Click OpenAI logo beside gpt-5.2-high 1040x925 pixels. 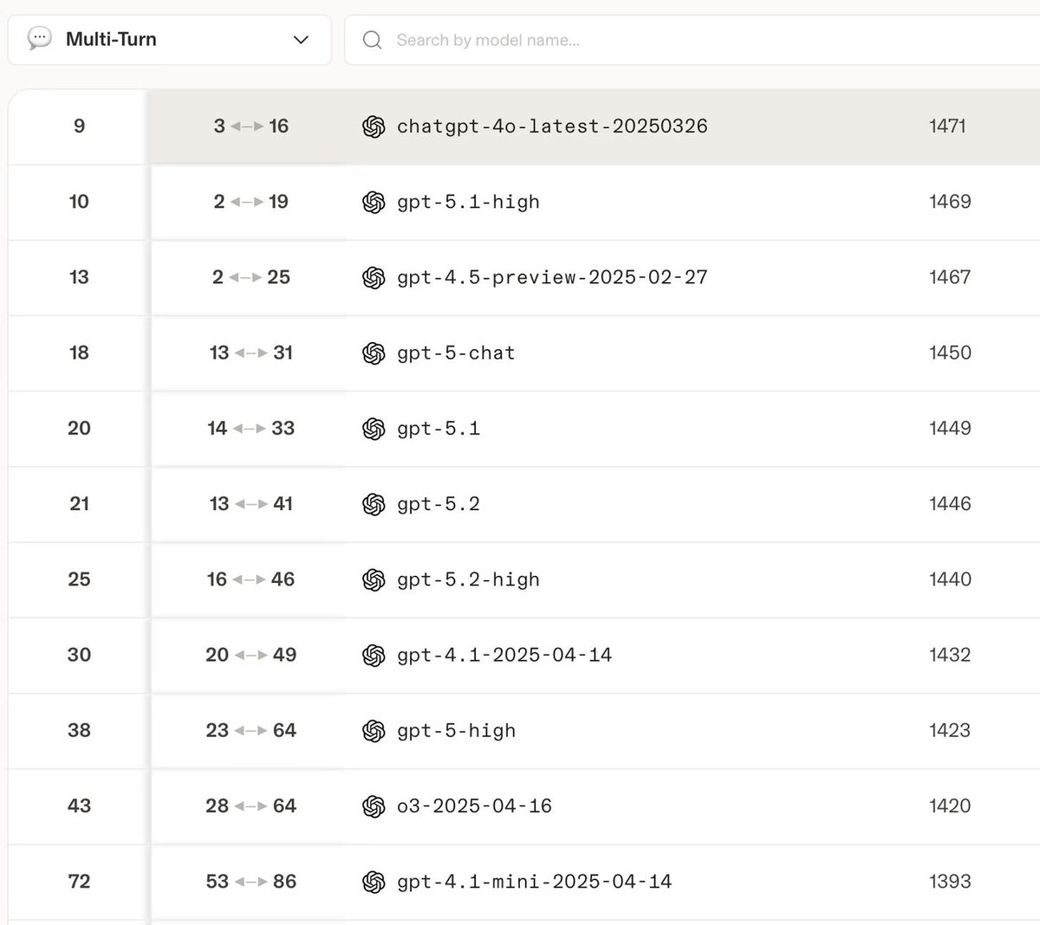[374, 579]
